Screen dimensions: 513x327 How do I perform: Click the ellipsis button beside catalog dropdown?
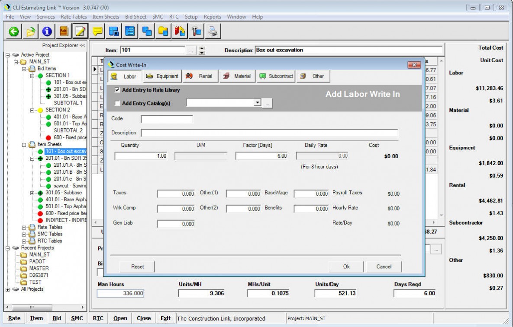[x=267, y=103]
